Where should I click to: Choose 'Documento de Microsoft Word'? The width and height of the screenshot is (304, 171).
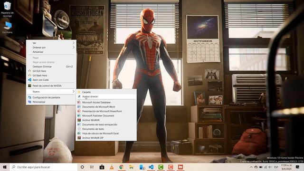pyautogui.click(x=106, y=107)
